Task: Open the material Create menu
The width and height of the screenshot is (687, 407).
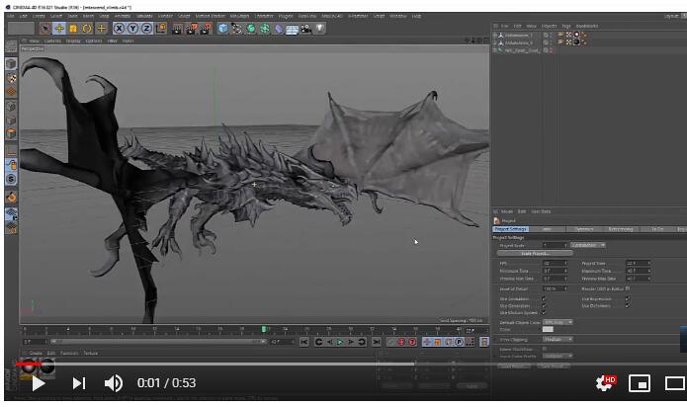Action: [x=36, y=354]
